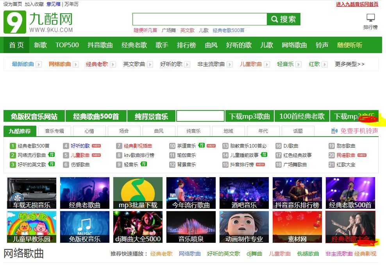386x265 pixels.
Task: Click the play arrow beside 经典老歌
Action: [x=113, y=64]
